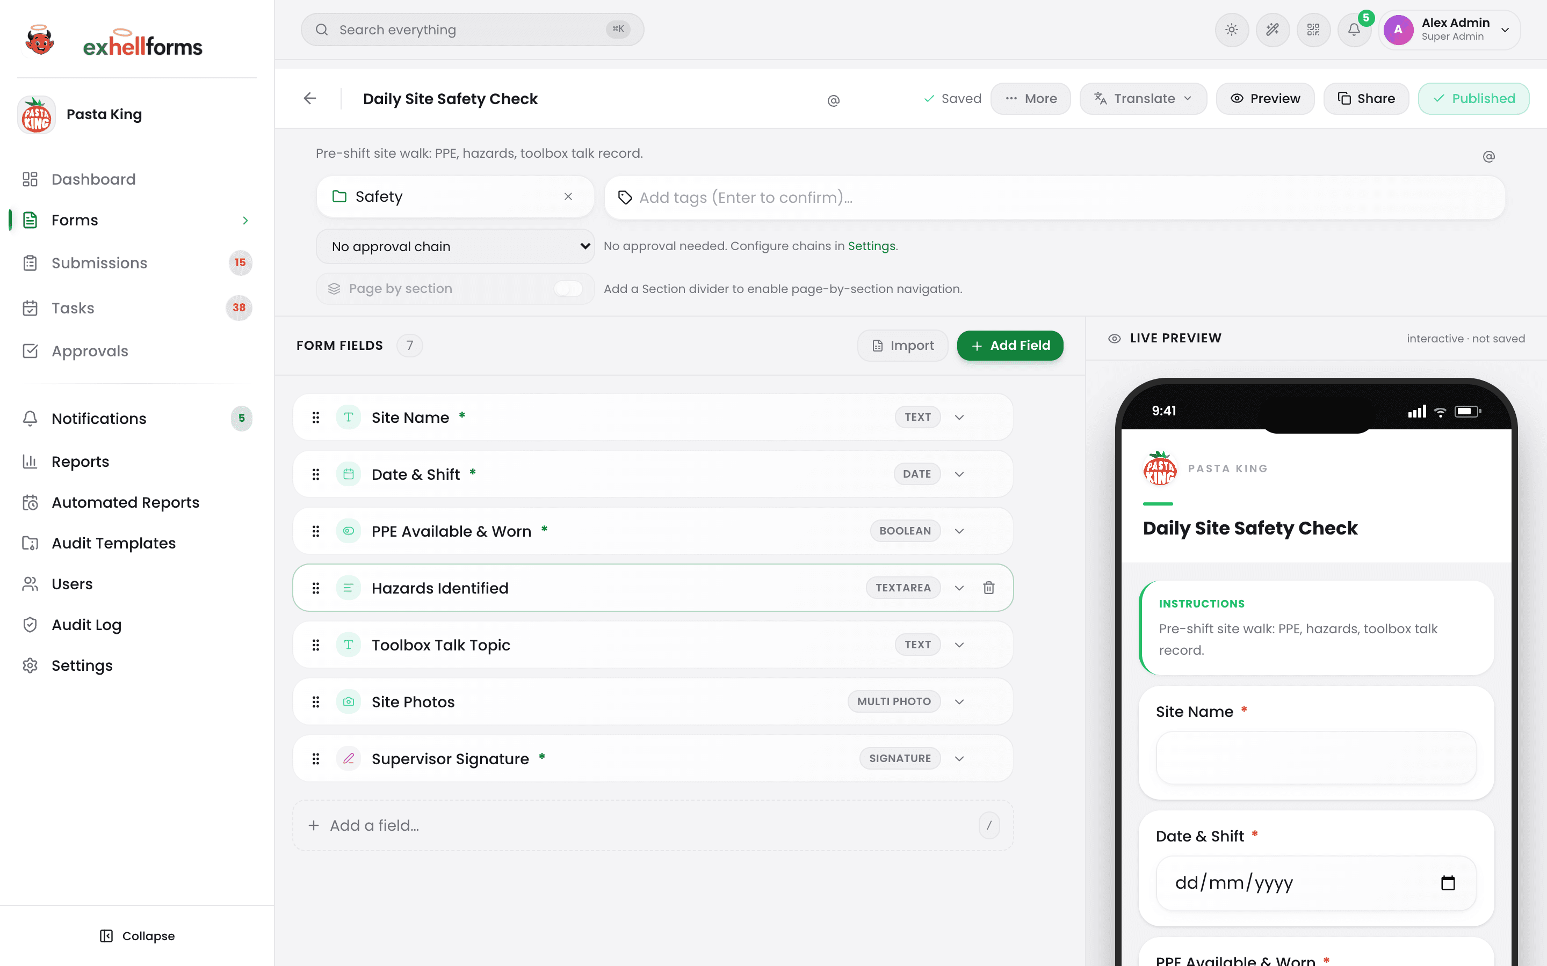Toggle the Published status button
1547x966 pixels.
[x=1473, y=98]
